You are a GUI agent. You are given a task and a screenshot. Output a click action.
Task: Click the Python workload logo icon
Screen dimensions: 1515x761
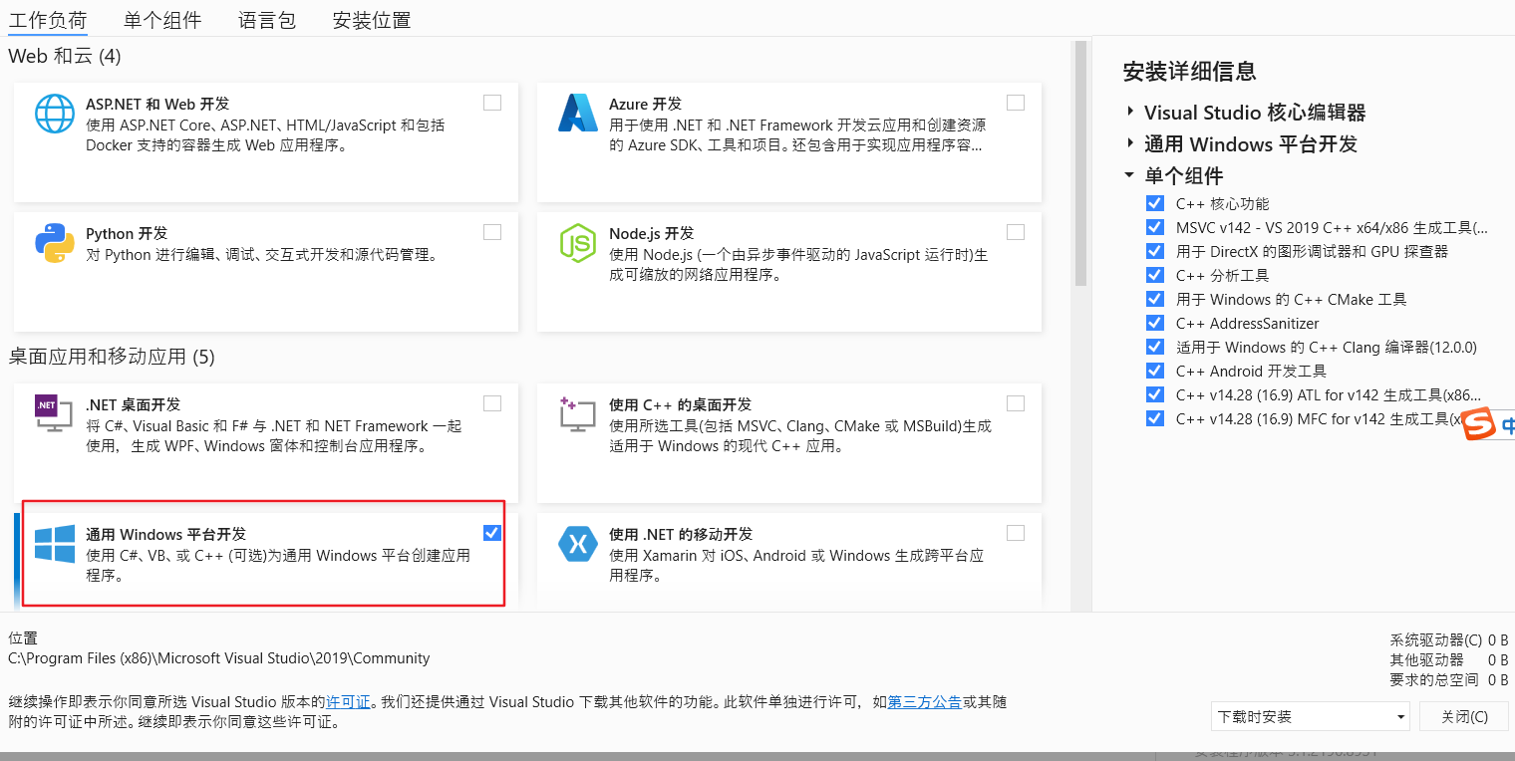[54, 243]
